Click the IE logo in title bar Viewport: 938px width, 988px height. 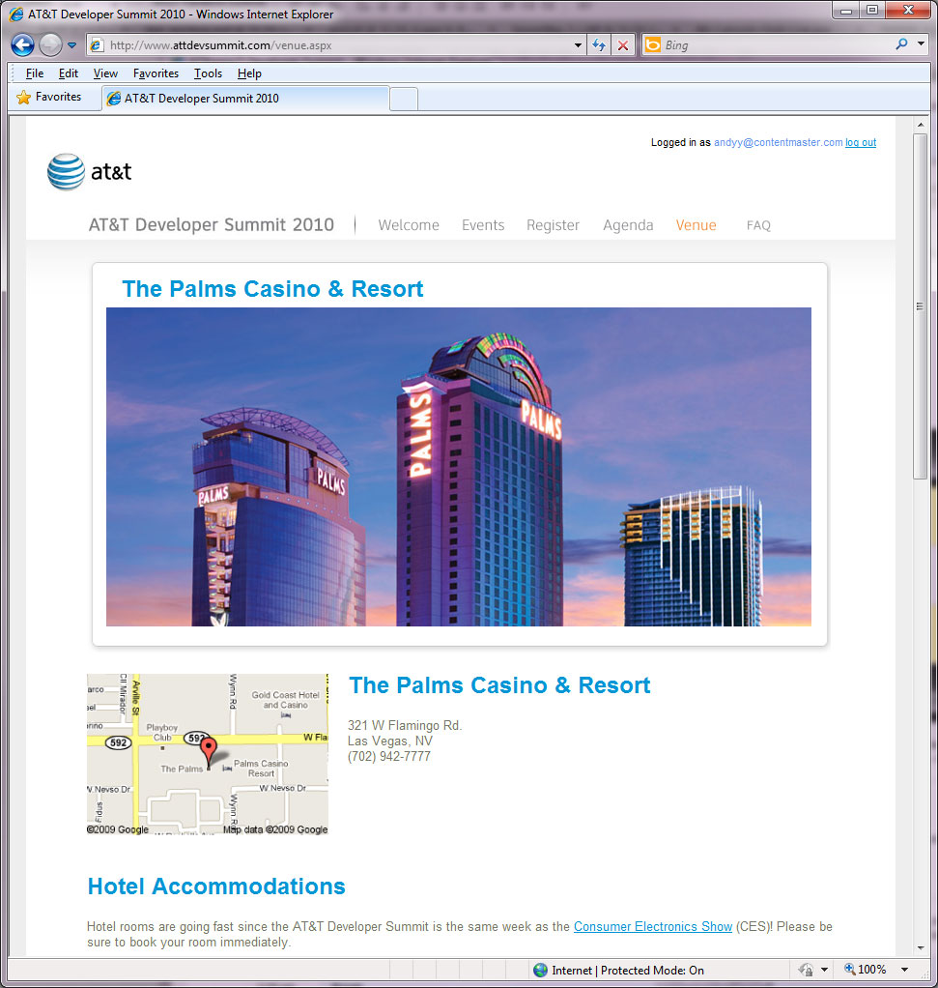coord(16,14)
